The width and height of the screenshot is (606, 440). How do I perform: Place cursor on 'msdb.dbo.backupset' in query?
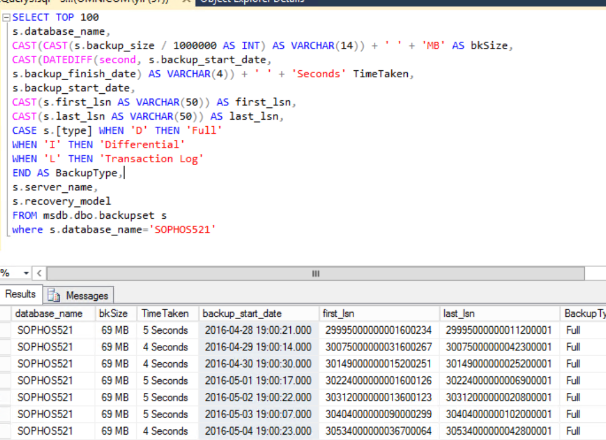(x=99, y=215)
